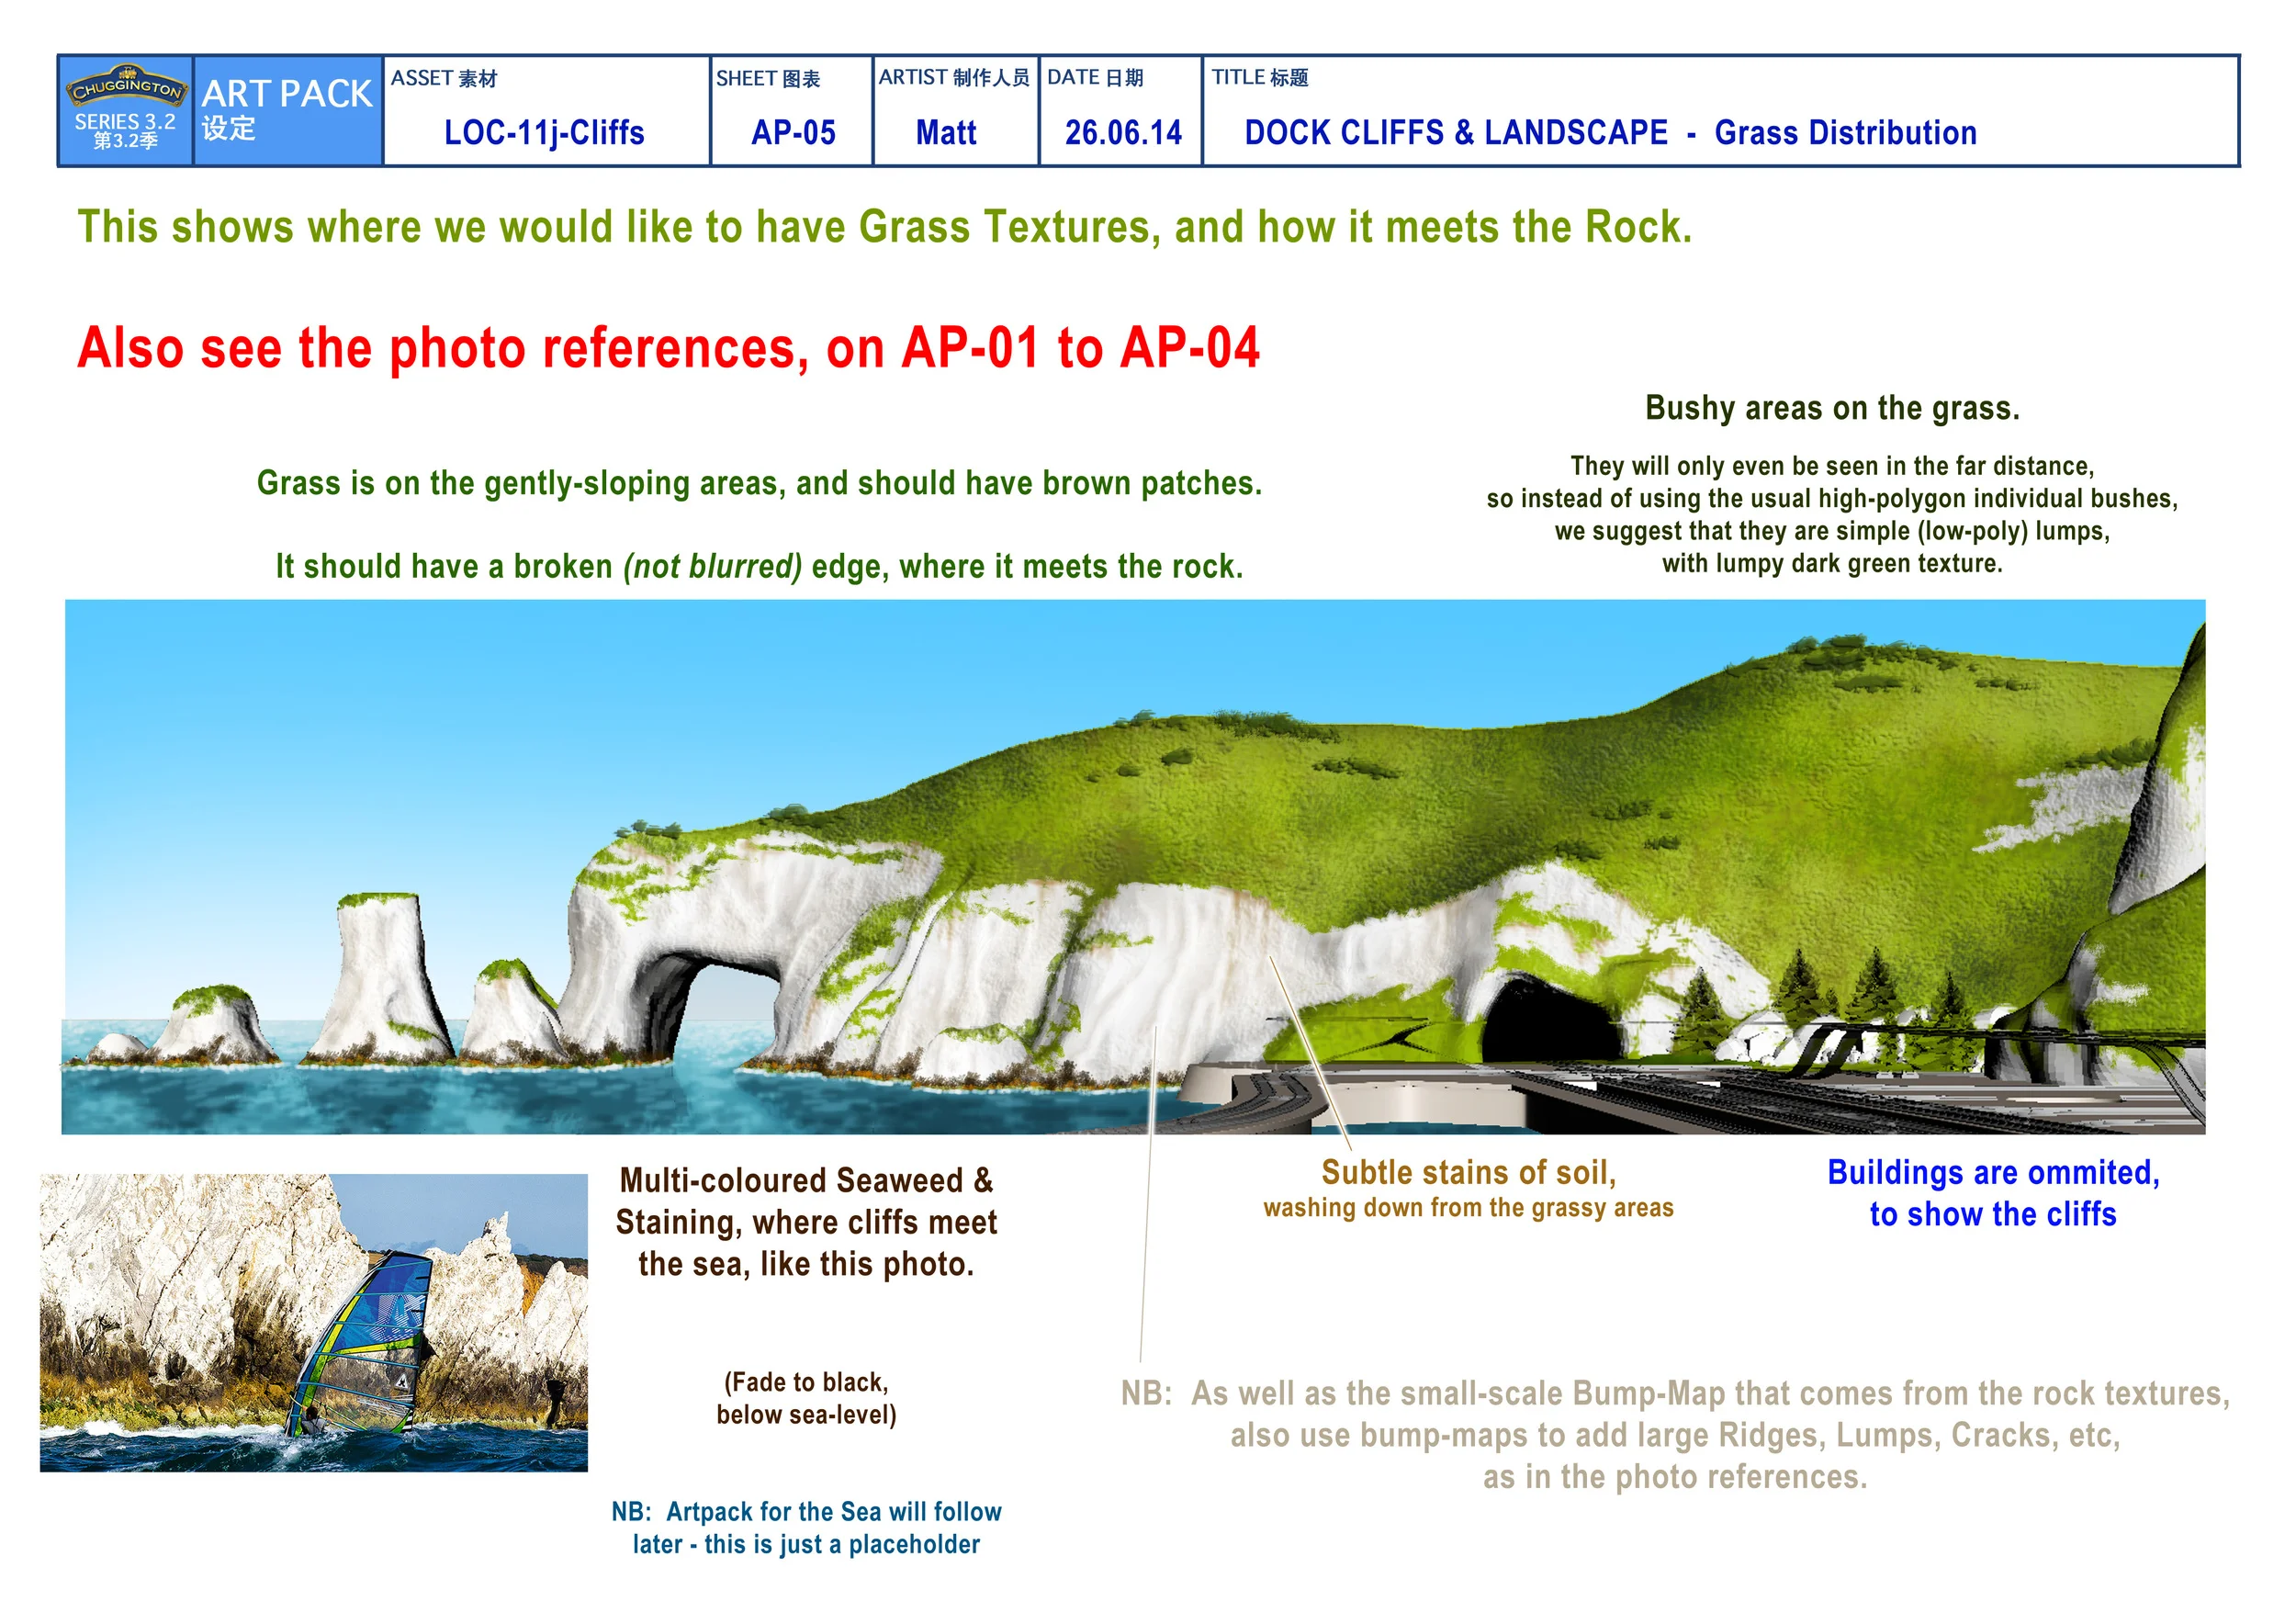
Task: Click the '(Fade to black, below sea-level)' note
Action: 806,1398
